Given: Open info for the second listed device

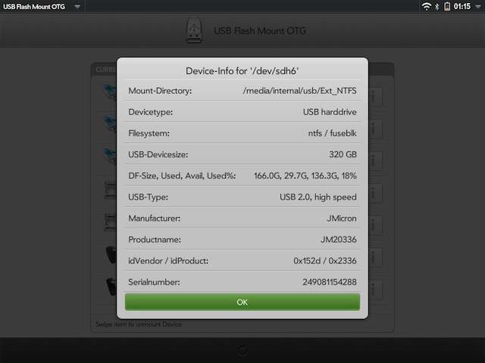Looking at the screenshot, I should tap(375, 129).
